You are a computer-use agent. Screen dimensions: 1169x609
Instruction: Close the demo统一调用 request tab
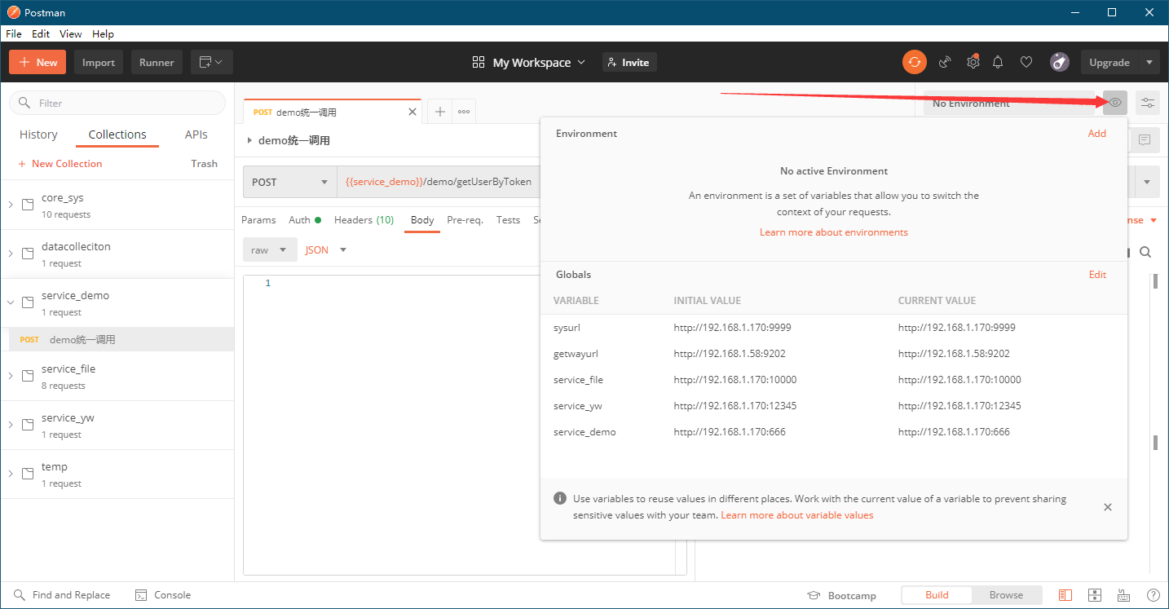(412, 112)
